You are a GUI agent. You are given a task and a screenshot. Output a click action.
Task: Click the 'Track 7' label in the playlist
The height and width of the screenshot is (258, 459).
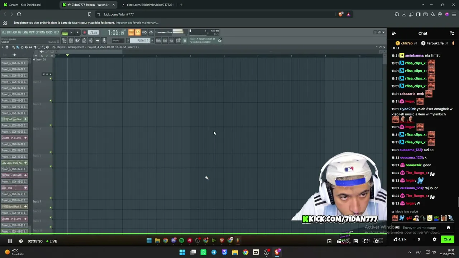tap(37, 201)
